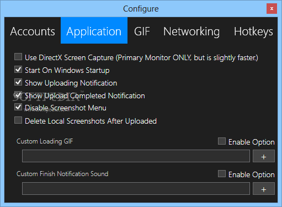Select the Application tab
282x207 pixels.
pos(94,30)
